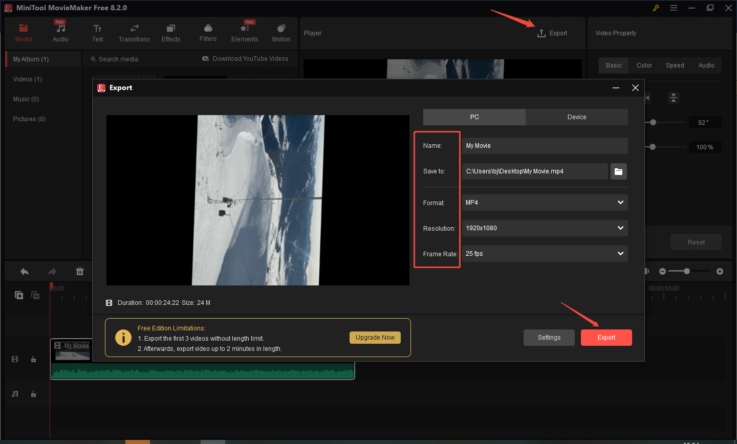Select My Album (1) in sidebar
The width and height of the screenshot is (737, 444).
(x=43, y=59)
